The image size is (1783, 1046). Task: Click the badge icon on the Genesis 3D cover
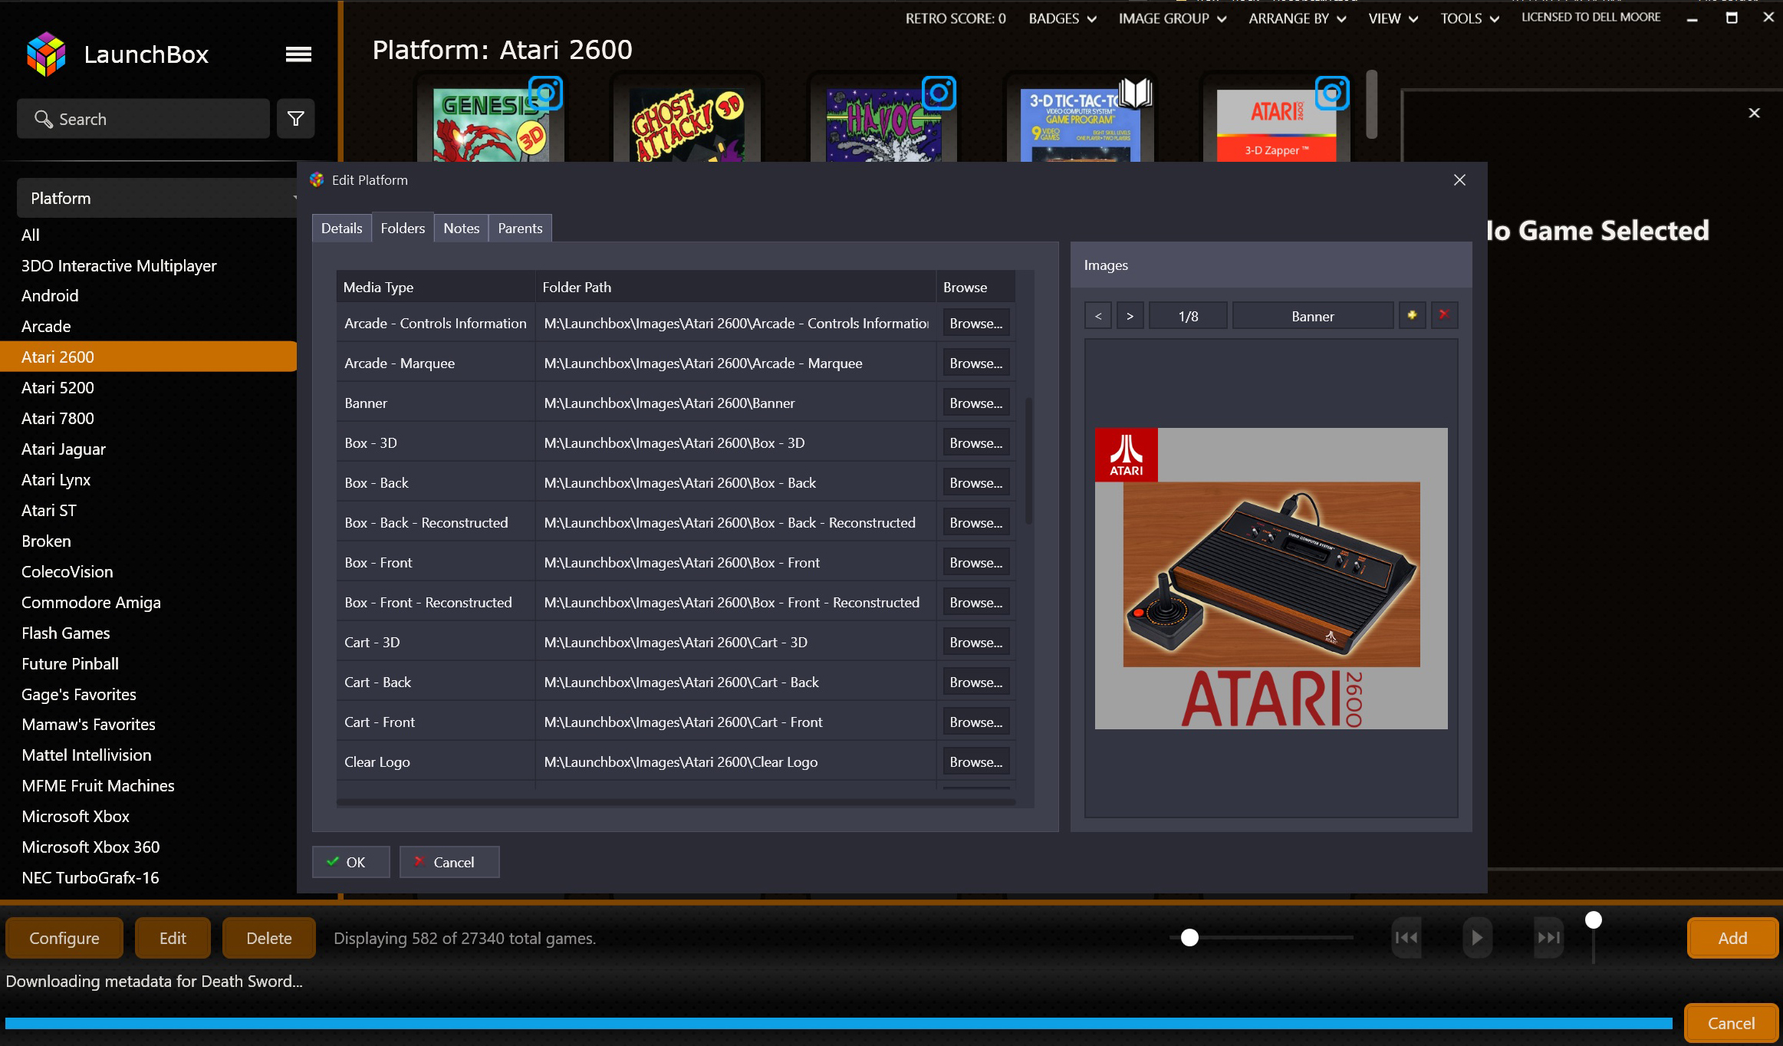[546, 94]
